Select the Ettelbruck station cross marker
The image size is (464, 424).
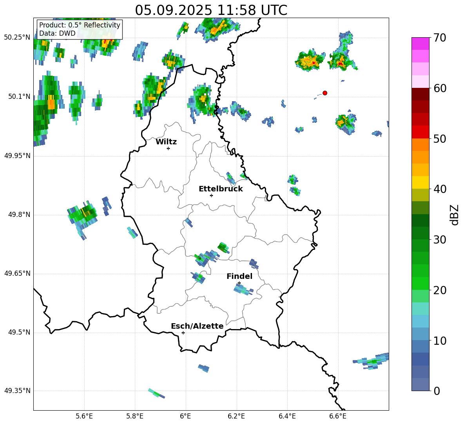coord(211,195)
